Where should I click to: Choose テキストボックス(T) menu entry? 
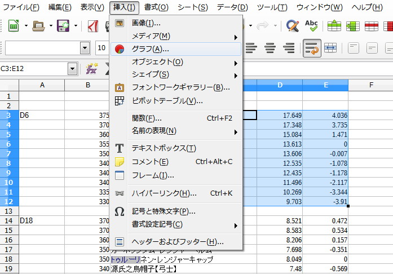pyautogui.click(x=176, y=148)
